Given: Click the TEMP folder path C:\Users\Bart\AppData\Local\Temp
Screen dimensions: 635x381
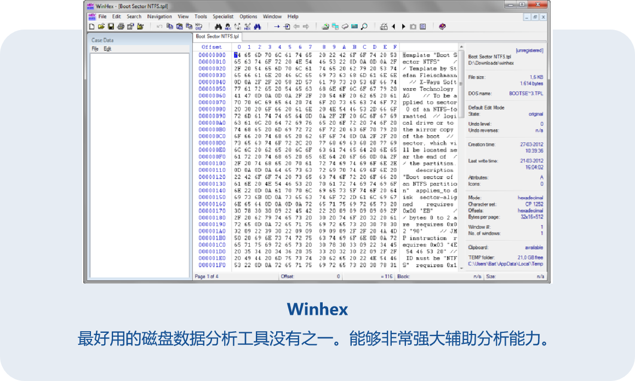Looking at the screenshot, I should tap(506, 264).
